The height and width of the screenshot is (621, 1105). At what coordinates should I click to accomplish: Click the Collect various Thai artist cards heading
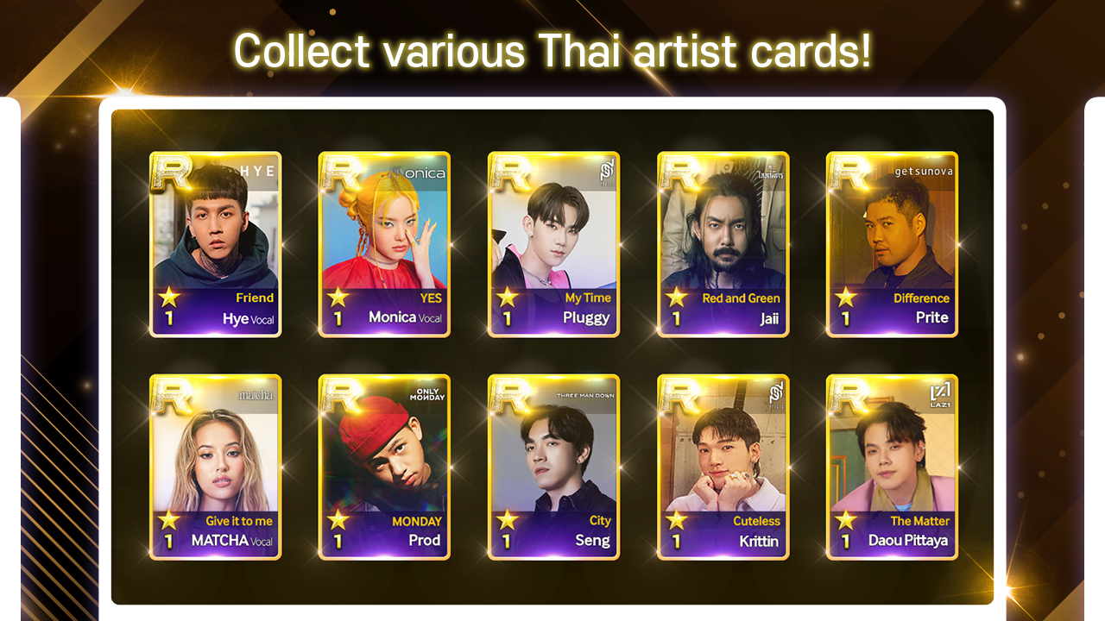click(552, 51)
